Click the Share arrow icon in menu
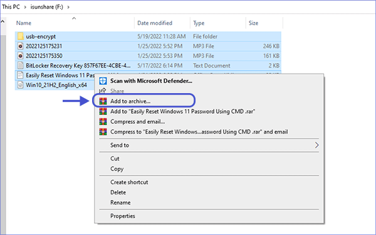Viewport: 376px width, 235px height. (x=103, y=91)
